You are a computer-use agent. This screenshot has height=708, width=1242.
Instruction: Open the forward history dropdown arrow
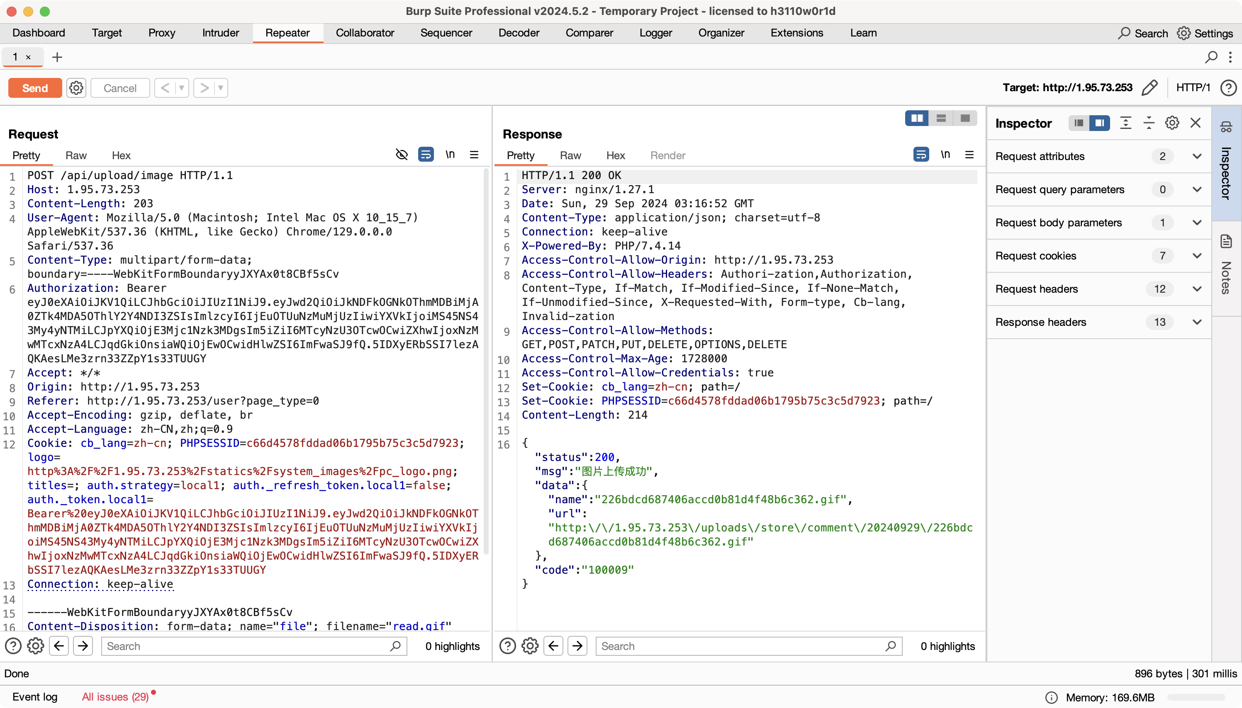[x=221, y=88]
